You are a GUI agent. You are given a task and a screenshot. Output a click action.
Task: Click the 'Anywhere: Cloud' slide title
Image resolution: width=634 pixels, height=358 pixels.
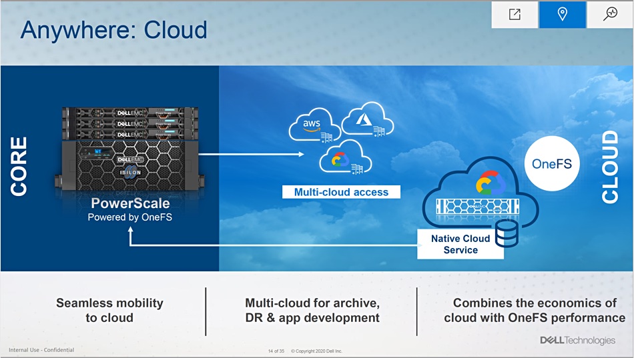pos(113,30)
